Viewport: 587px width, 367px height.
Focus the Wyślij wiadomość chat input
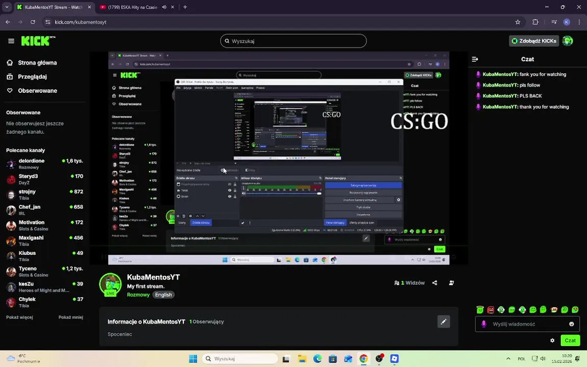click(527, 324)
